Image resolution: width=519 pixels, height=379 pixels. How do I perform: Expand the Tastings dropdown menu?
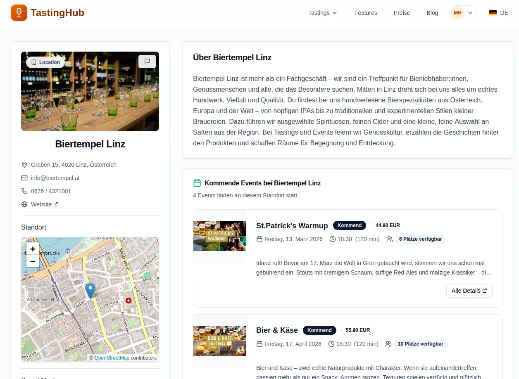tap(322, 13)
